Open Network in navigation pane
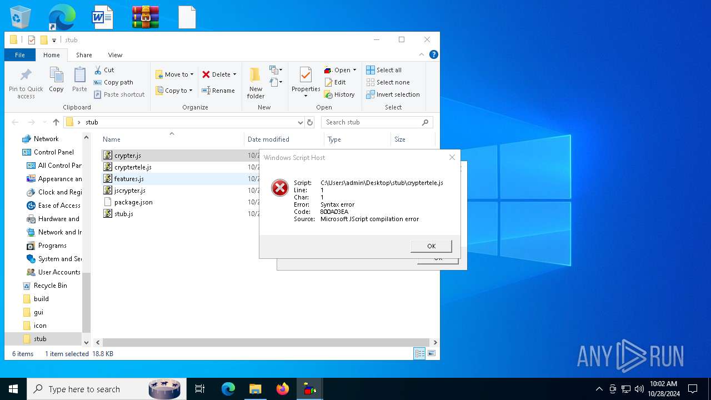The image size is (711, 400). (46, 139)
